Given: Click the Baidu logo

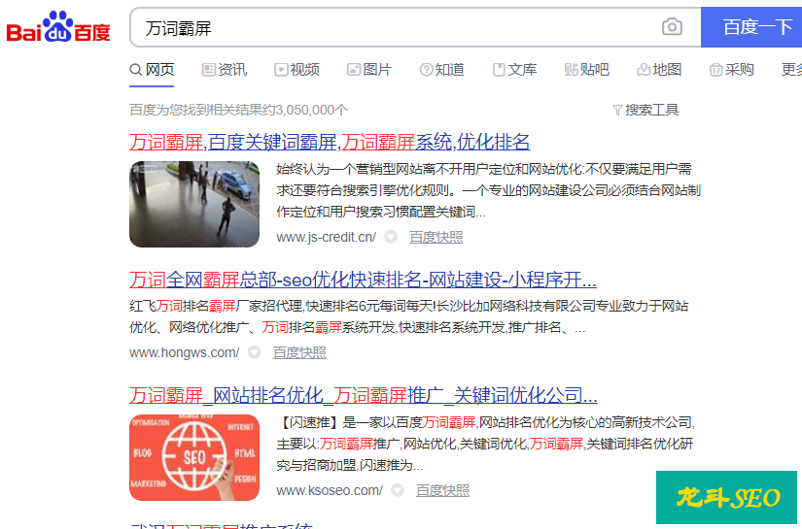Looking at the screenshot, I should 58,26.
